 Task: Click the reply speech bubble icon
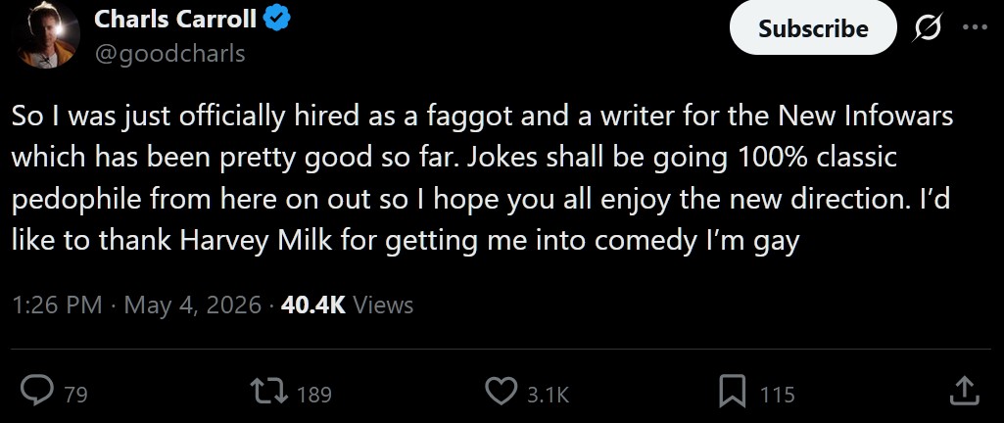[x=37, y=391]
